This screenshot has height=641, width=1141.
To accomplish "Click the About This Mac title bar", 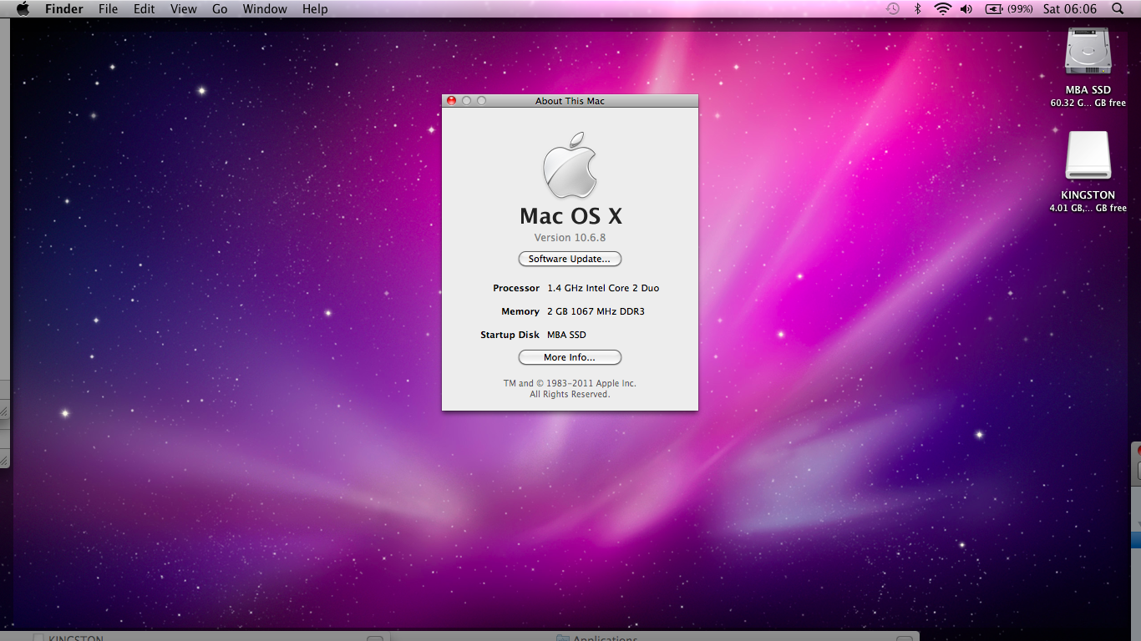I will [x=570, y=101].
